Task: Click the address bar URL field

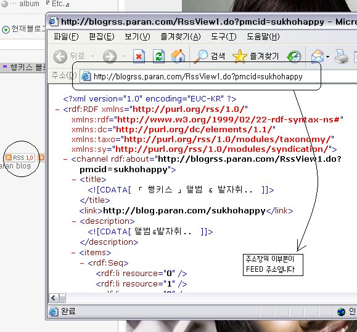Action: 218,76
